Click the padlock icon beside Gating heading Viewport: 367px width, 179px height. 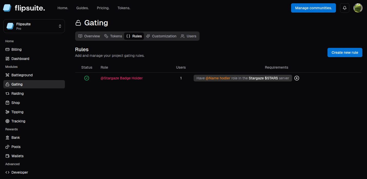(x=78, y=23)
